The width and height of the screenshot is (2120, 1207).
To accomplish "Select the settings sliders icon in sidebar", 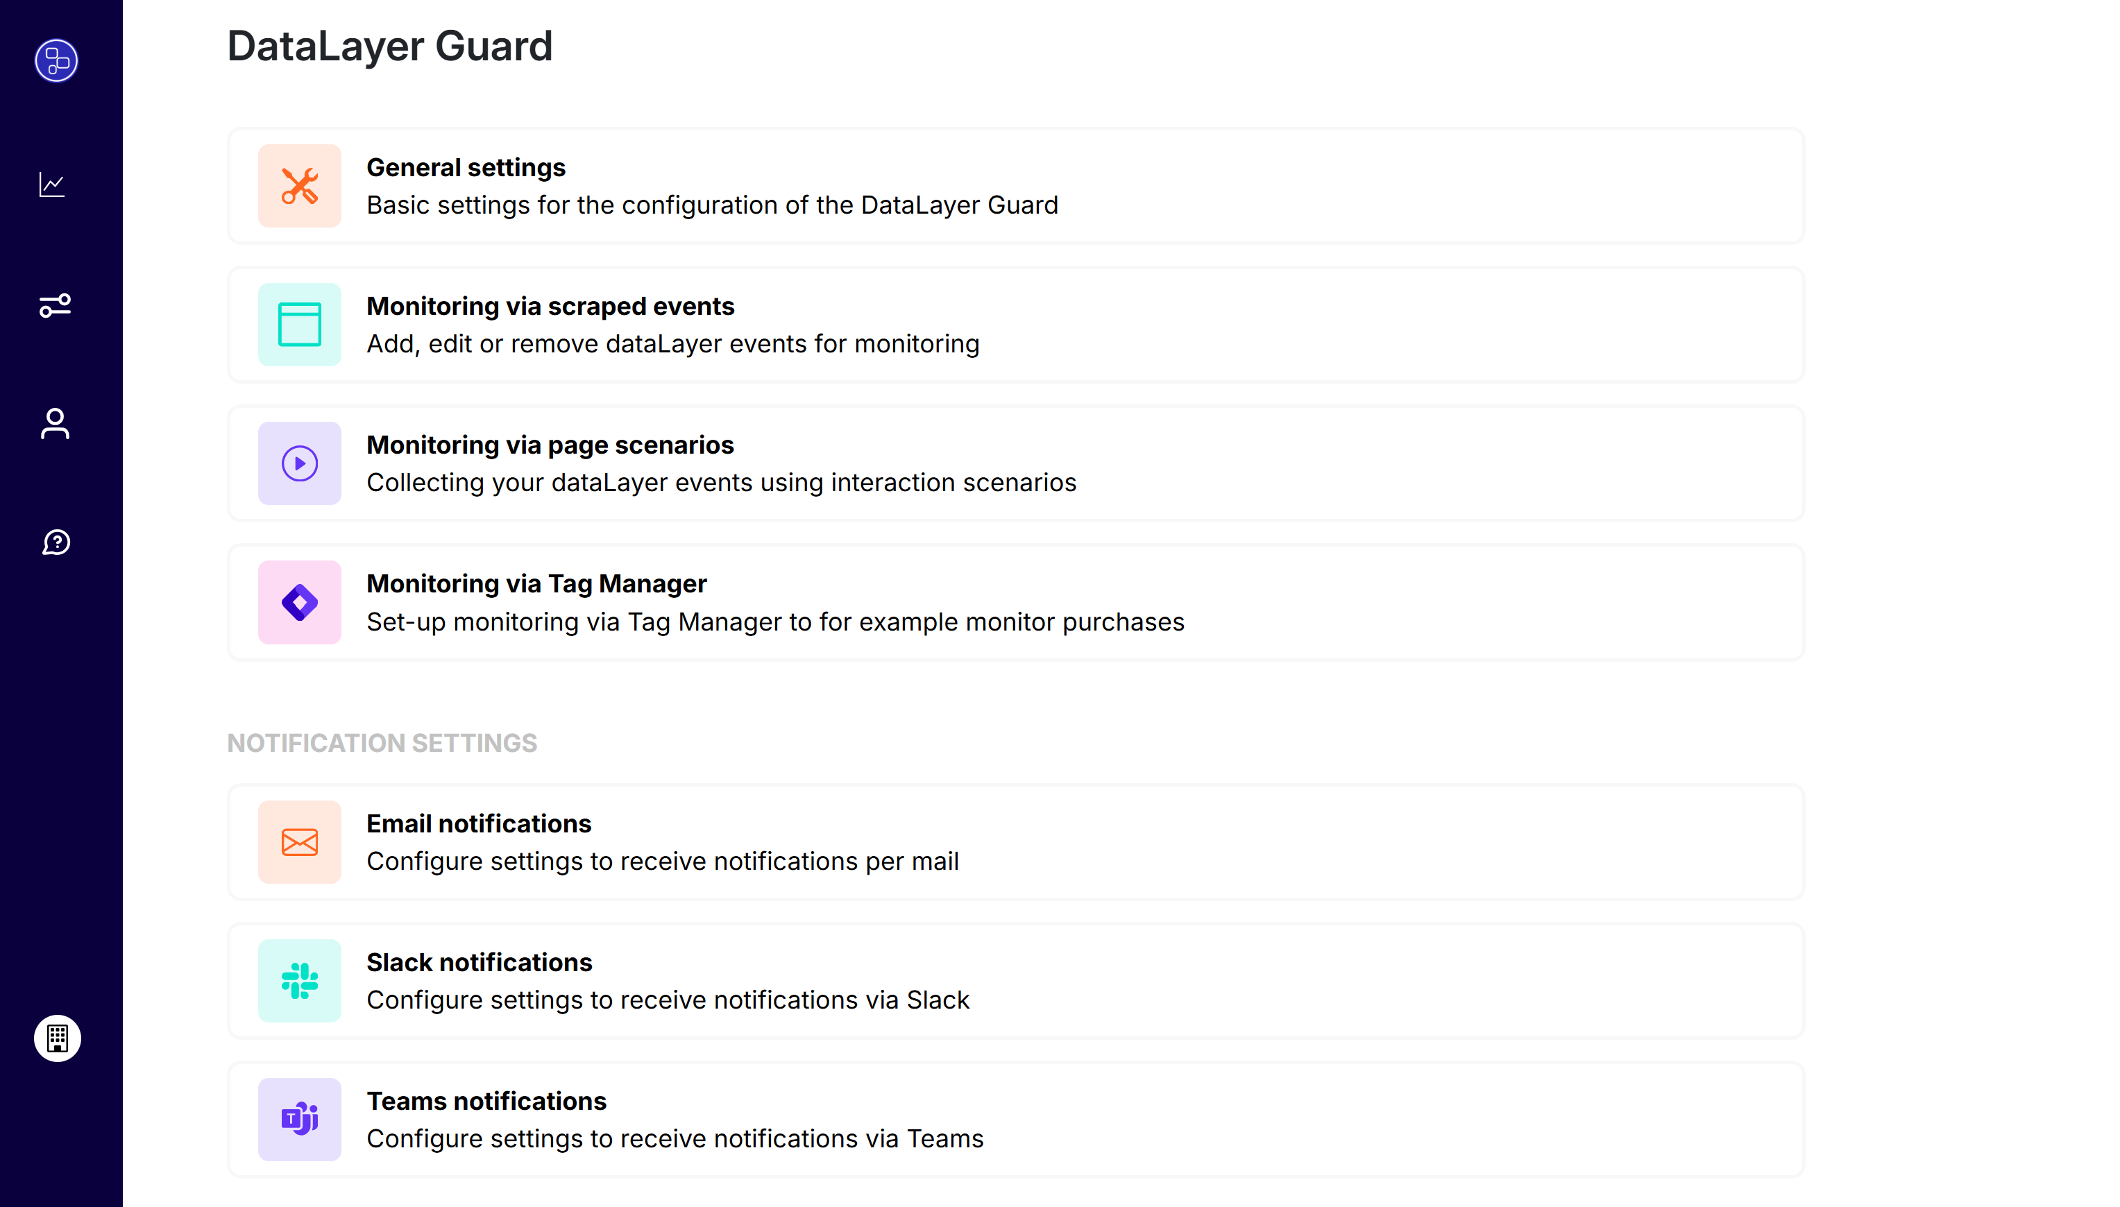I will [x=56, y=305].
